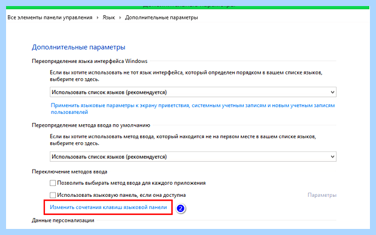Image resolution: width=376 pixels, height=235 pixels.
Task: Open Windows interface language override dropdown
Action: coord(193,92)
